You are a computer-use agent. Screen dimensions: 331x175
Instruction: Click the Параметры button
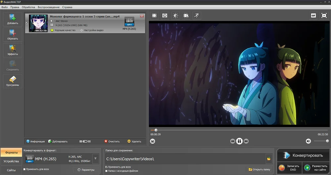point(86,170)
